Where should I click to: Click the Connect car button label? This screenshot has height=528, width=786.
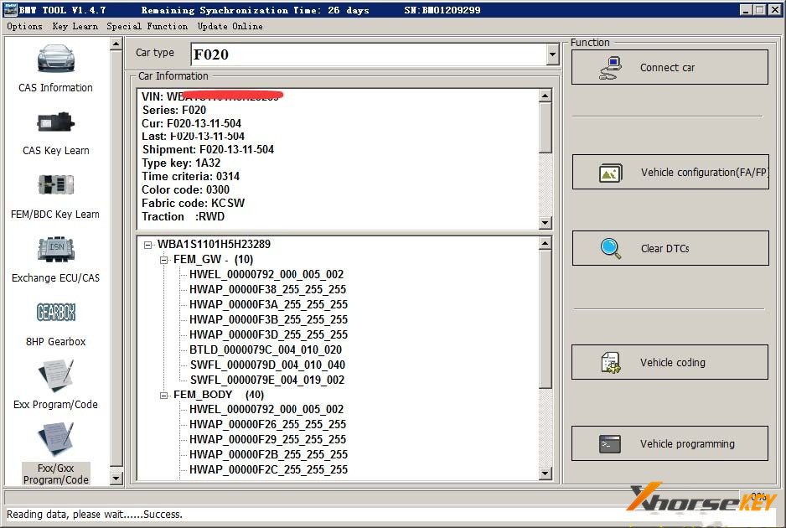(x=667, y=68)
